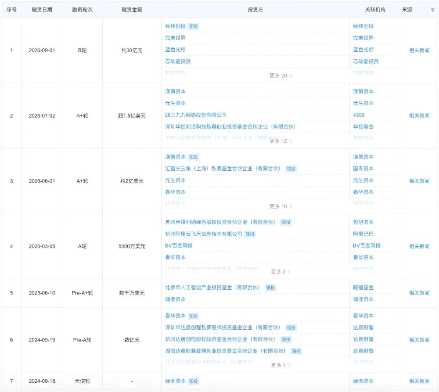The height and width of the screenshot is (392, 439).
Task: Open 相关新闻 for the 2026-06-01 round
Action: click(419, 181)
